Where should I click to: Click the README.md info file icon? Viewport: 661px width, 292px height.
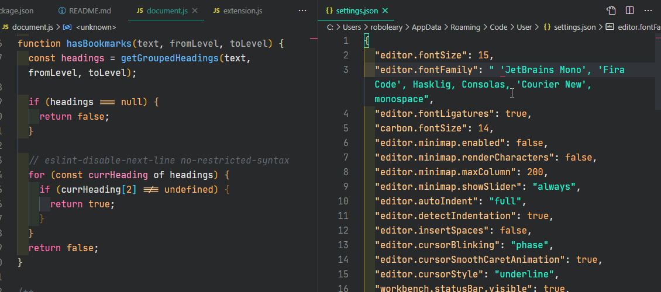point(62,11)
